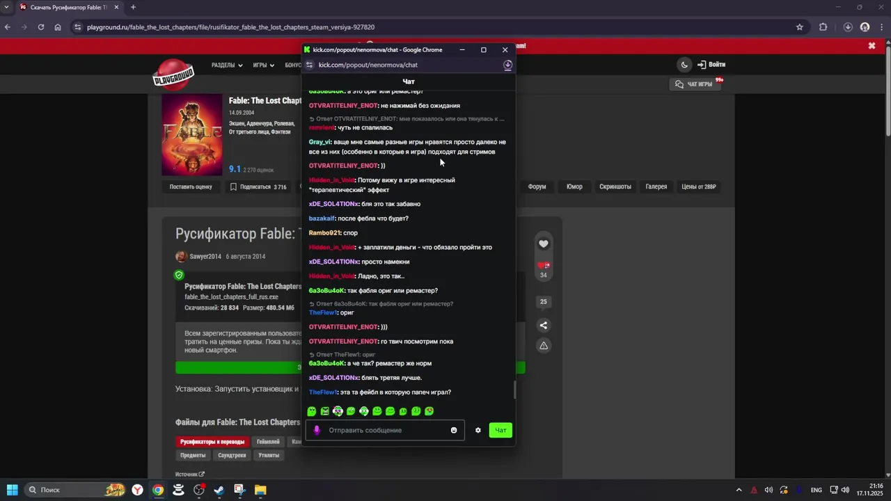Click author Sawyer2014 link
891x501 pixels.
tap(205, 257)
